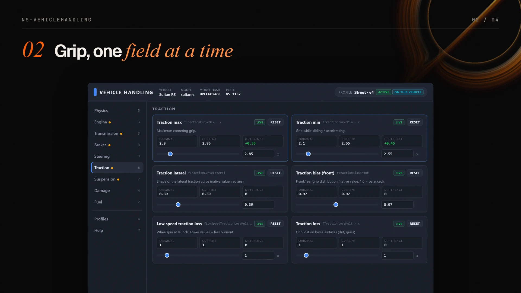Image resolution: width=521 pixels, height=293 pixels.
Task: Click the LIVE badge on Traction lateral
Action: coord(260,173)
